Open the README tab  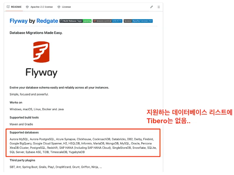tap(14, 6)
